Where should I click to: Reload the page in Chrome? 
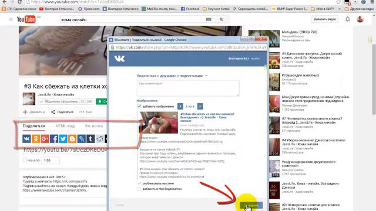coord(19,2)
